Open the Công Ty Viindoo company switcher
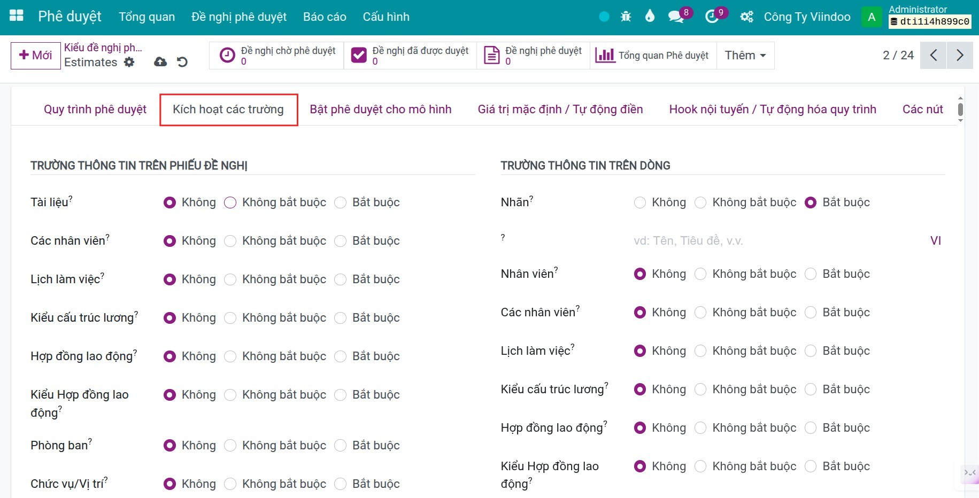The image size is (979, 498). coord(807,17)
